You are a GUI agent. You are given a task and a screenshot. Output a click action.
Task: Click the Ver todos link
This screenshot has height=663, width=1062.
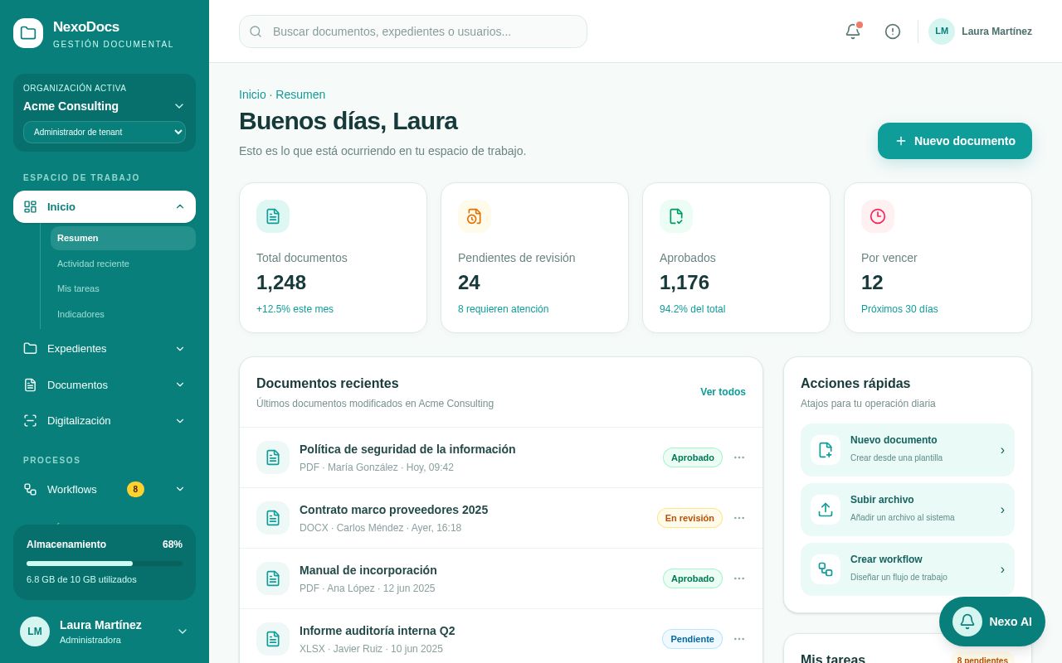723,392
